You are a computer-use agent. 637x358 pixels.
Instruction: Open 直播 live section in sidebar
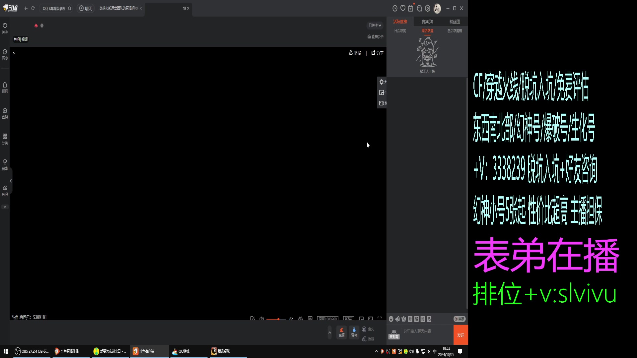[x=5, y=113]
